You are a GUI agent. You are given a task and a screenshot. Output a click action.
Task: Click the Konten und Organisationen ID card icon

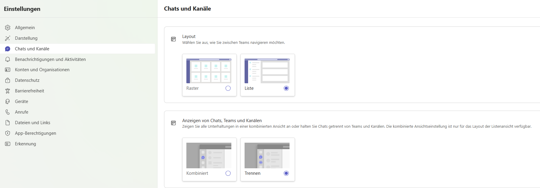click(x=8, y=70)
